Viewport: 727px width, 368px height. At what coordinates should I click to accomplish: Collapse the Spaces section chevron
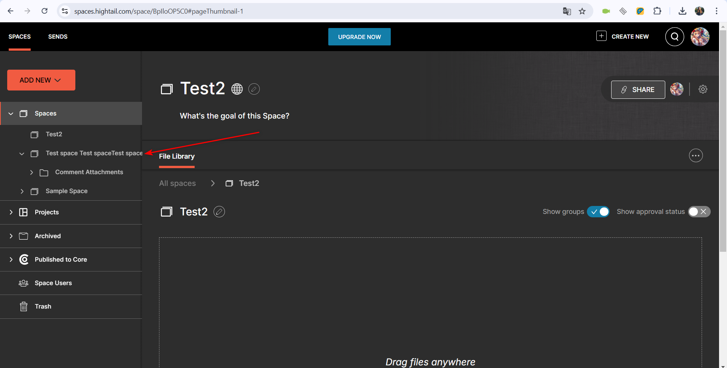click(x=11, y=114)
